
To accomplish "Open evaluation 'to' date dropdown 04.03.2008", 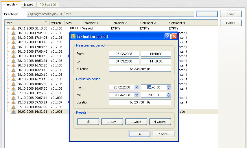I will pos(137,95).
